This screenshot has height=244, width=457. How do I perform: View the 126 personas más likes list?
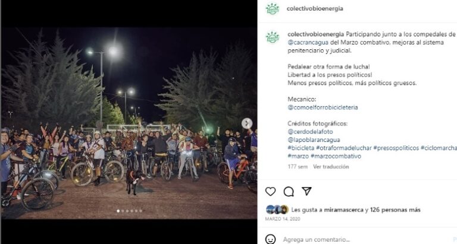(x=395, y=210)
